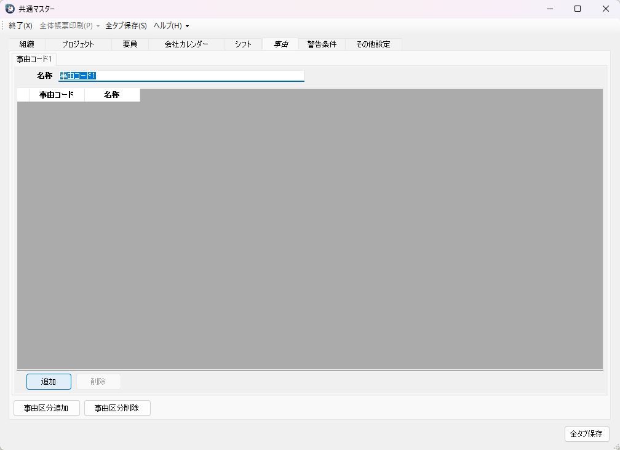The height and width of the screenshot is (450, 620).
Task: Minimize the 共通マスター window
Action: (550, 9)
